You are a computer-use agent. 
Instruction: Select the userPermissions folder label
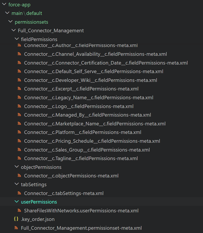39,202
